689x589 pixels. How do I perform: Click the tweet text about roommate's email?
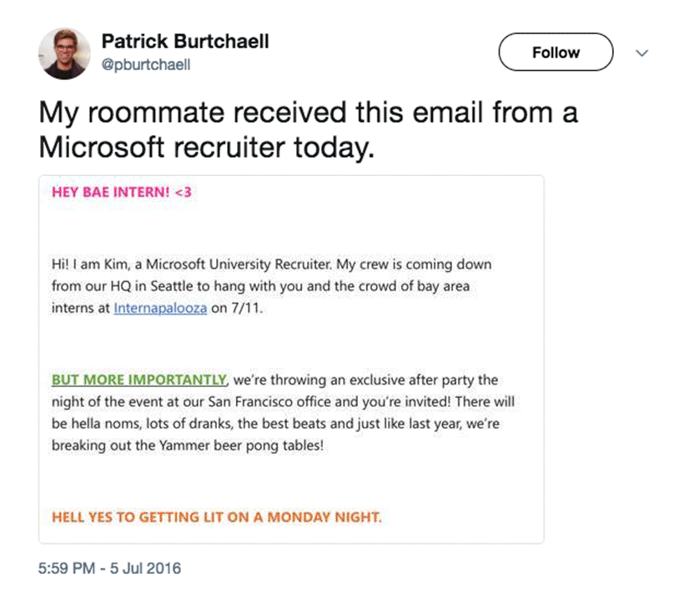point(309,111)
